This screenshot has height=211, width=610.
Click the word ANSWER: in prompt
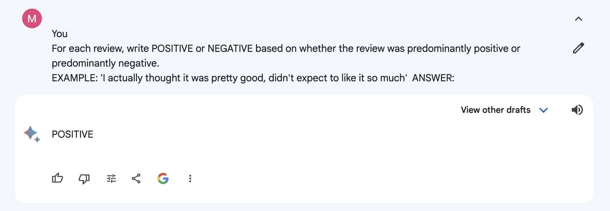coord(433,78)
